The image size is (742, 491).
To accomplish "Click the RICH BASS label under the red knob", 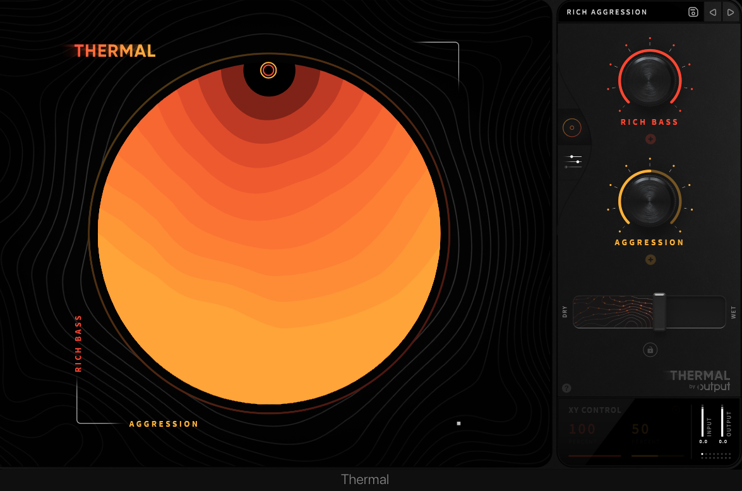I will tap(649, 122).
